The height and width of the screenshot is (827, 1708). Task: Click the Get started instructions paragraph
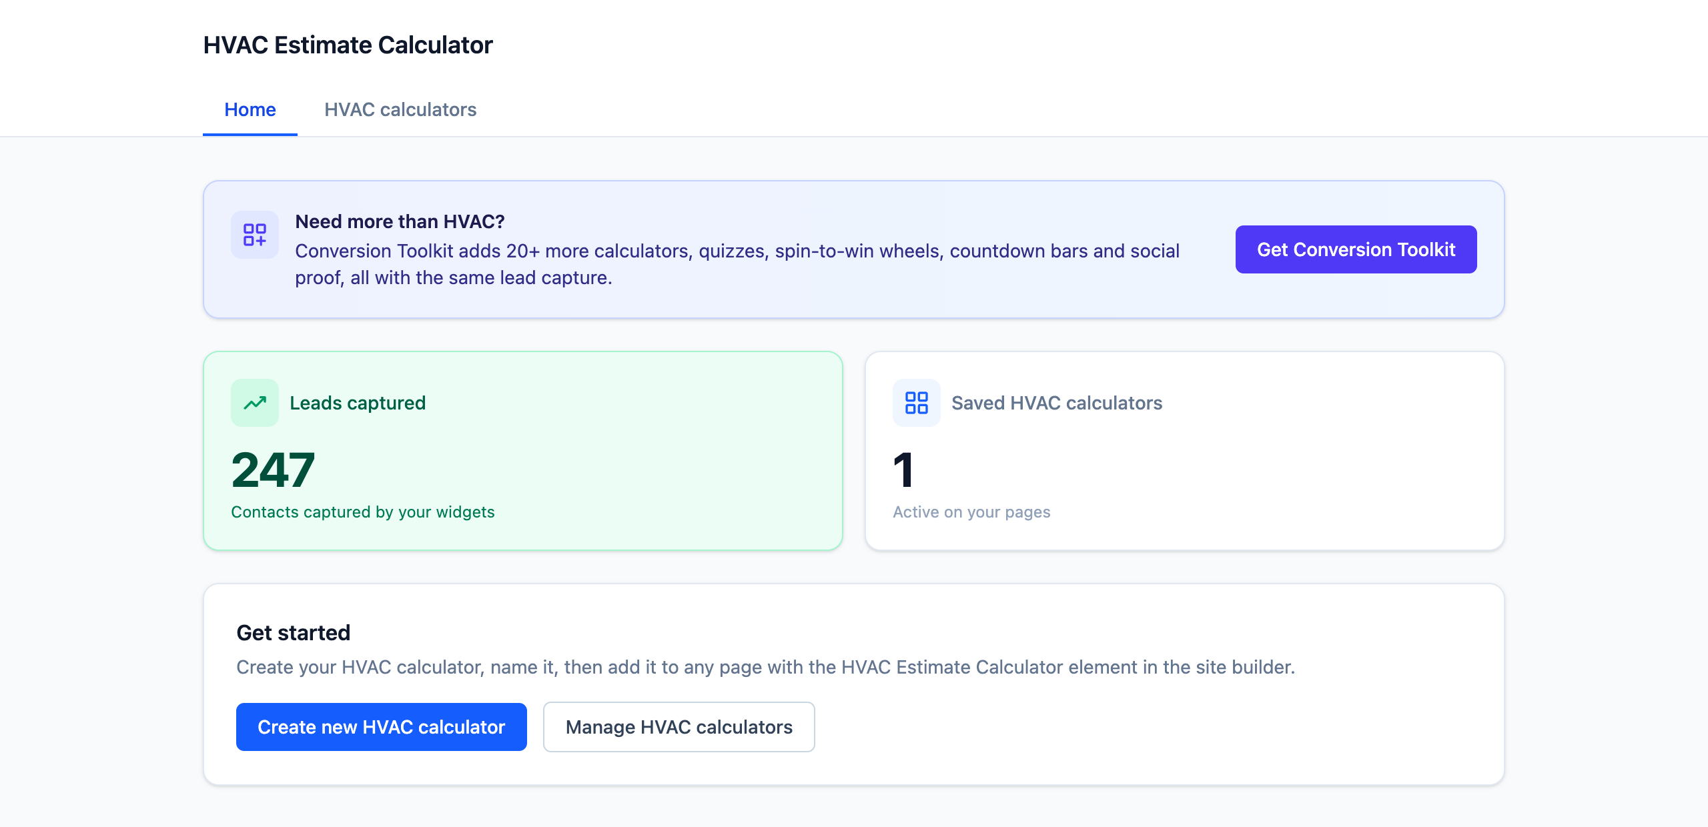pos(765,667)
